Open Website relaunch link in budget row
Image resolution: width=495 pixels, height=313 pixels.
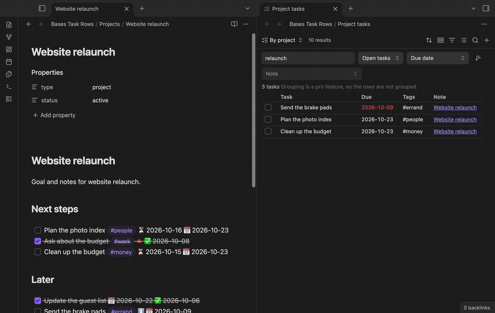click(455, 131)
